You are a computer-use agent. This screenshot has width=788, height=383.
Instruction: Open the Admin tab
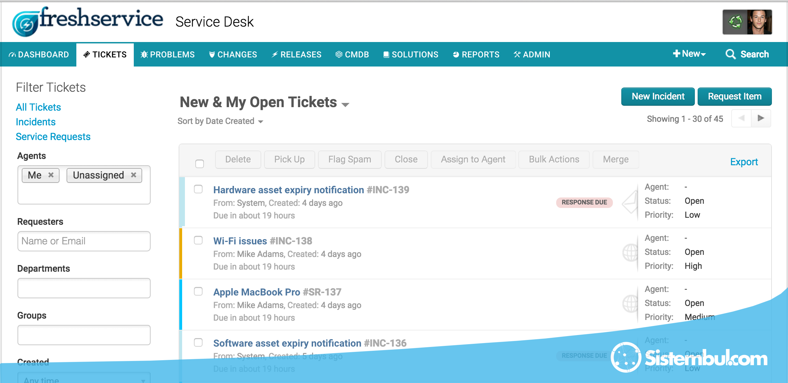point(532,55)
